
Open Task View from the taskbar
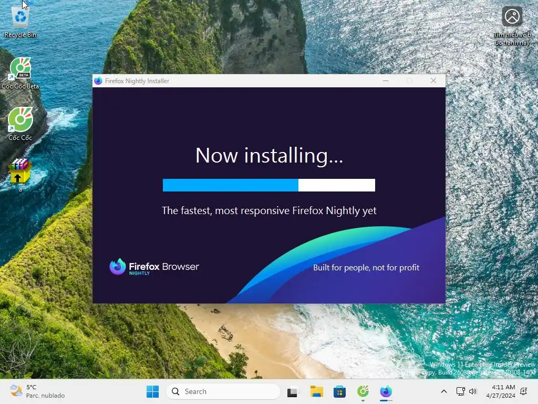[x=293, y=391]
